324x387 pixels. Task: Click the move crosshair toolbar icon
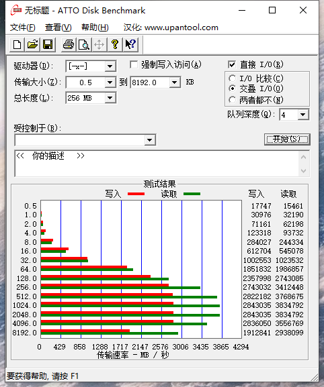(x=99, y=45)
